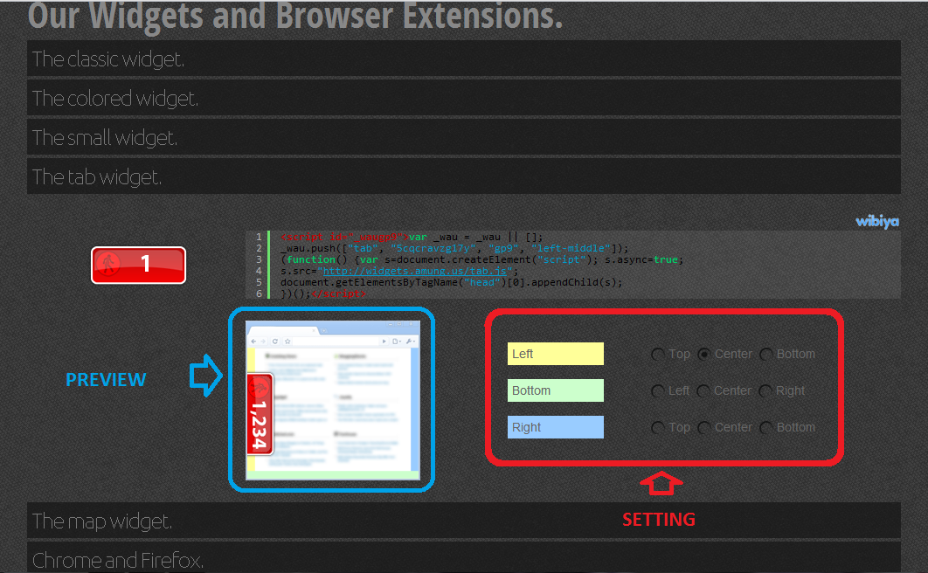Expand 'The colored widget.' section
Viewport: 928px width, 573px height.
point(463,98)
